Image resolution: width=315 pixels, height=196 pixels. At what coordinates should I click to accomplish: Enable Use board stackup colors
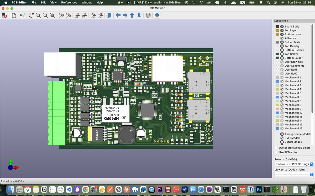coord(276,148)
